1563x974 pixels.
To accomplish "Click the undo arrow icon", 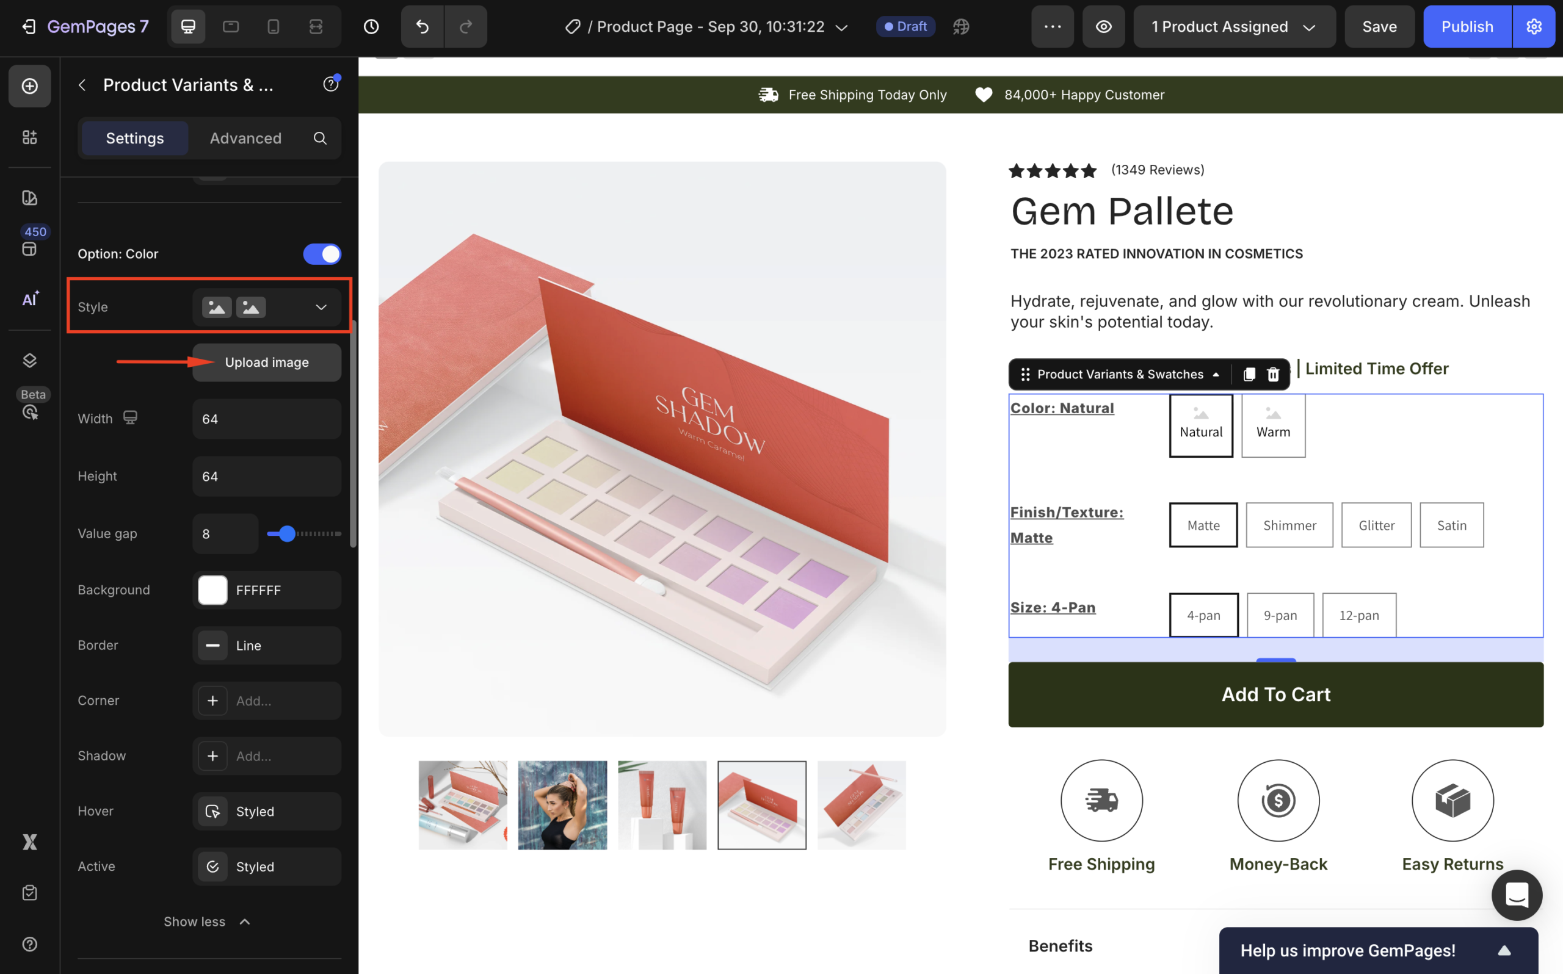I will pos(422,26).
